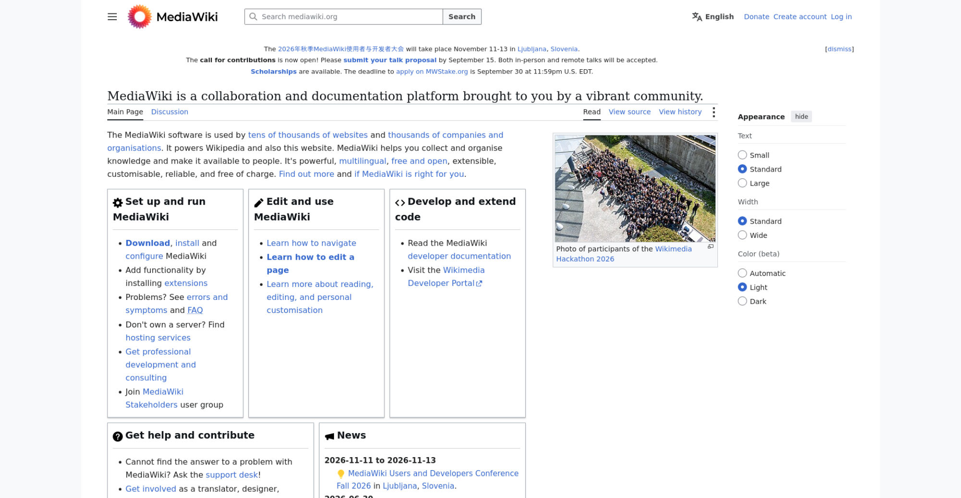The width and height of the screenshot is (961, 498).
Task: Open Learn how to edit a page
Action: [x=310, y=263]
